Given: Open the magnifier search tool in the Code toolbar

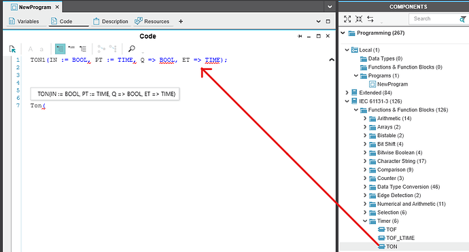Looking at the screenshot, I should tap(132, 48).
